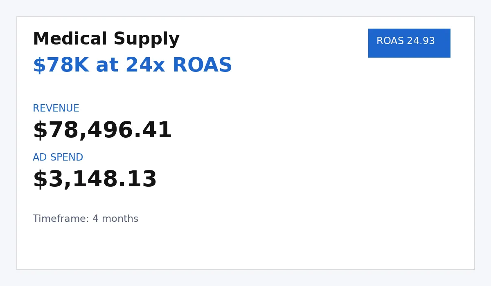Click the blue ROAS 24.93 badge
The image size is (491, 286).
click(409, 43)
